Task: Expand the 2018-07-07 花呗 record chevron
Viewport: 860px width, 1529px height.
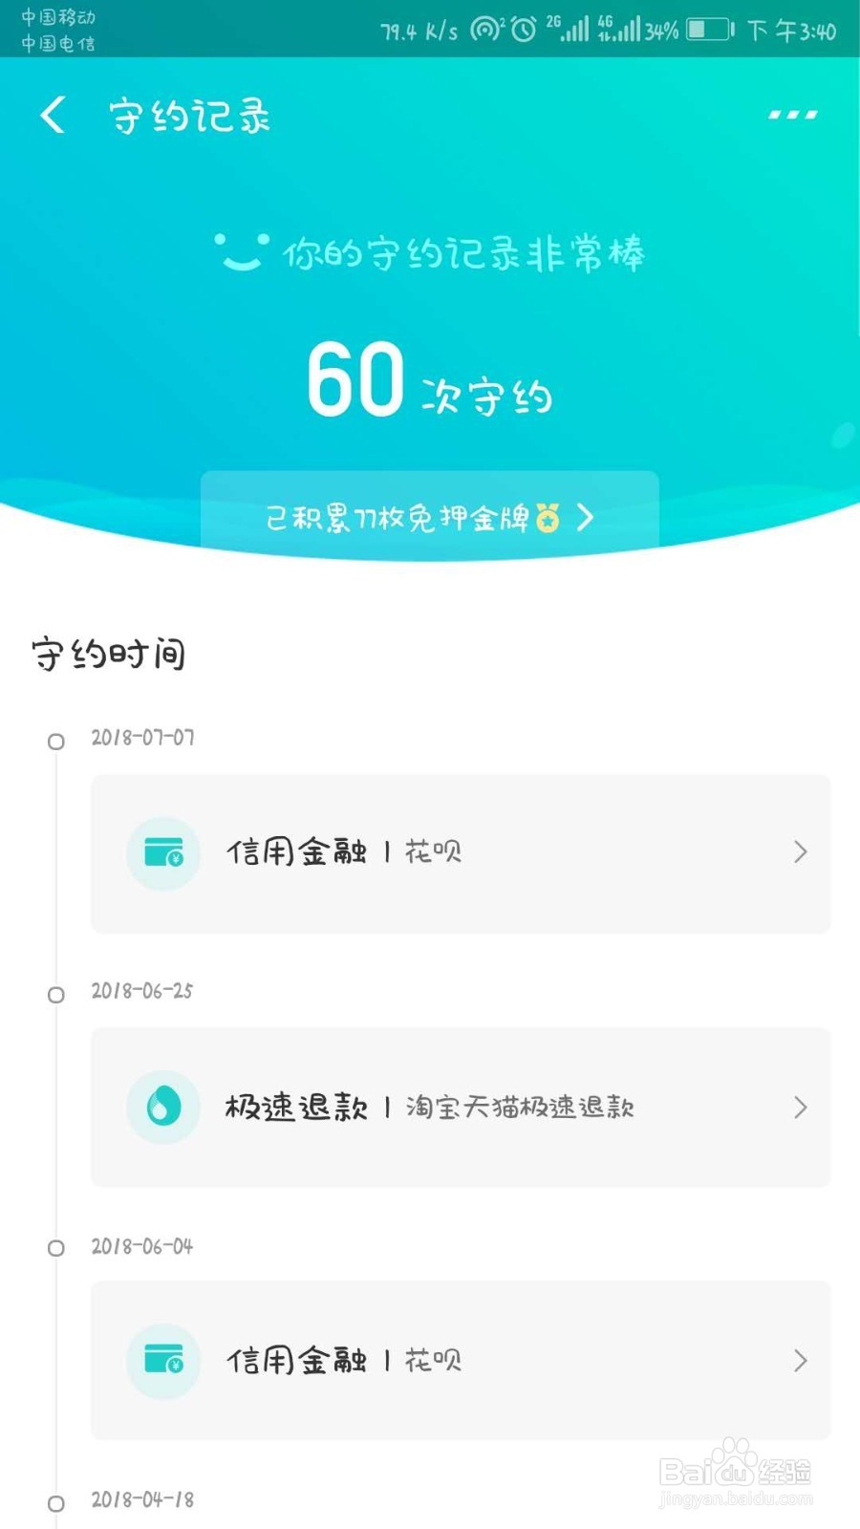Action: [801, 852]
